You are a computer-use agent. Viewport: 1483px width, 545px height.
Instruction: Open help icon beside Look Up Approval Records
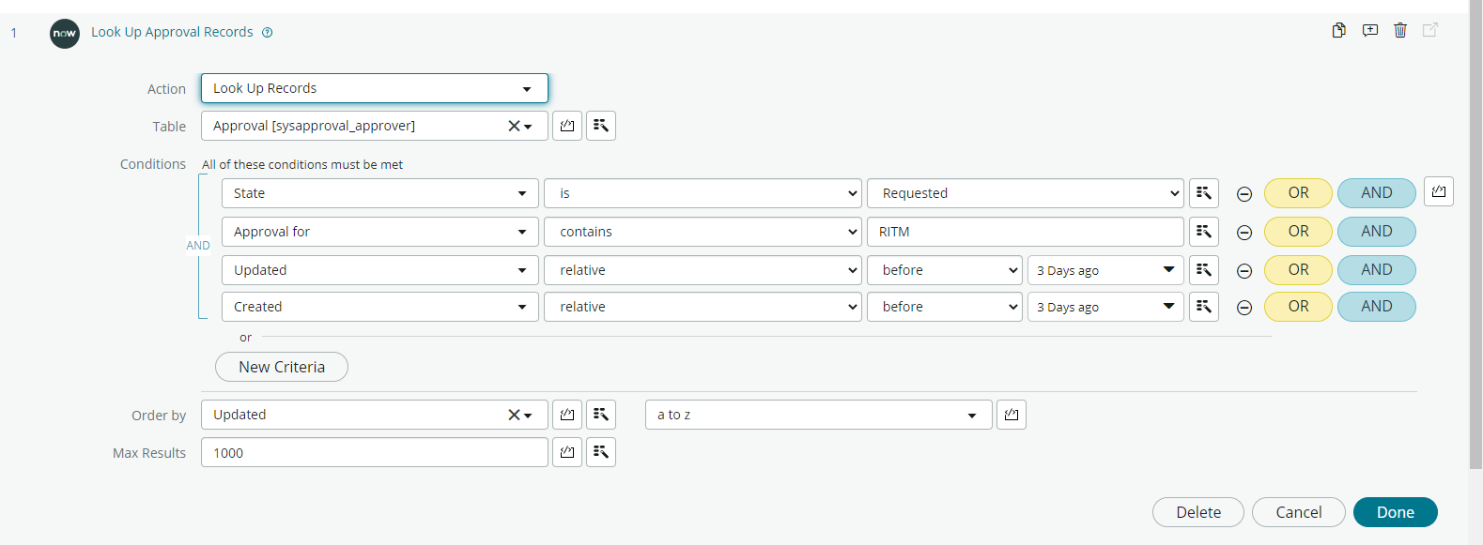tap(268, 33)
